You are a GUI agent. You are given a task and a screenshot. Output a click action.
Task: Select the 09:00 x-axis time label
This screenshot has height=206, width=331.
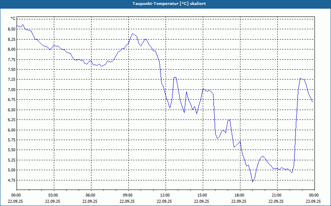pyautogui.click(x=128, y=195)
